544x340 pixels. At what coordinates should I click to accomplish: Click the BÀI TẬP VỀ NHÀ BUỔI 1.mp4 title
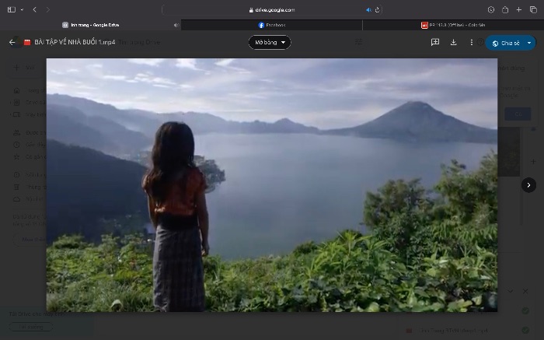[x=75, y=42]
